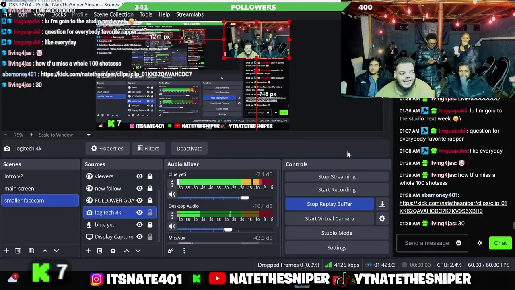Open scene filters icon
The height and width of the screenshot is (290, 515).
[x=31, y=251]
